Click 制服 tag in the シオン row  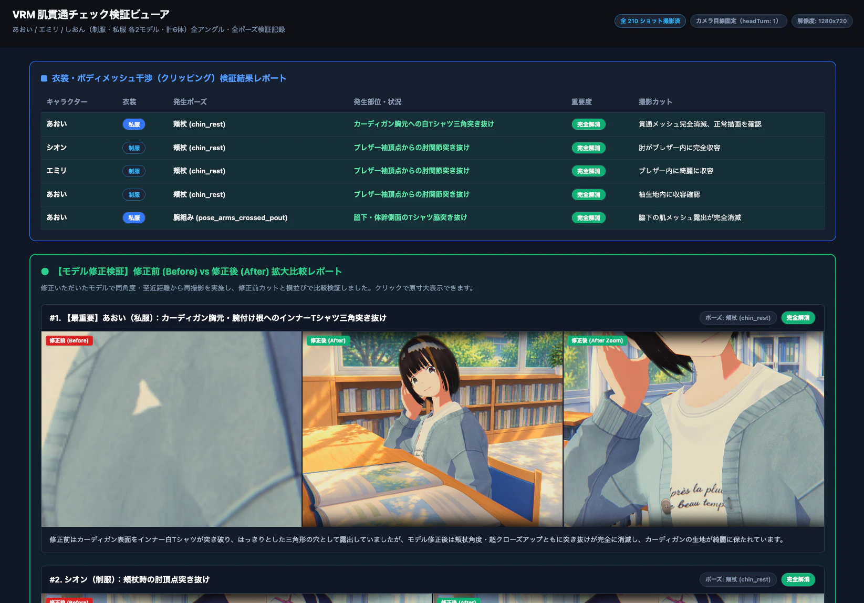point(134,148)
